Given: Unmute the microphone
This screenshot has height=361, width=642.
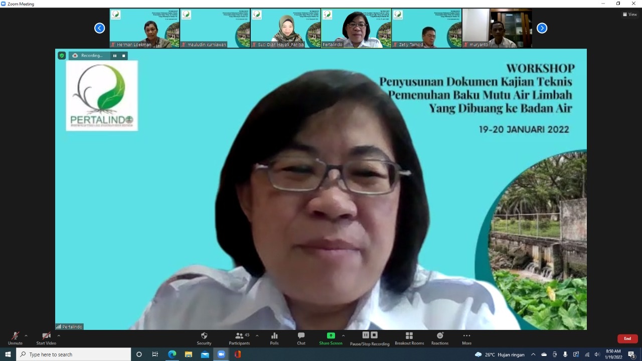Looking at the screenshot, I should (x=15, y=338).
